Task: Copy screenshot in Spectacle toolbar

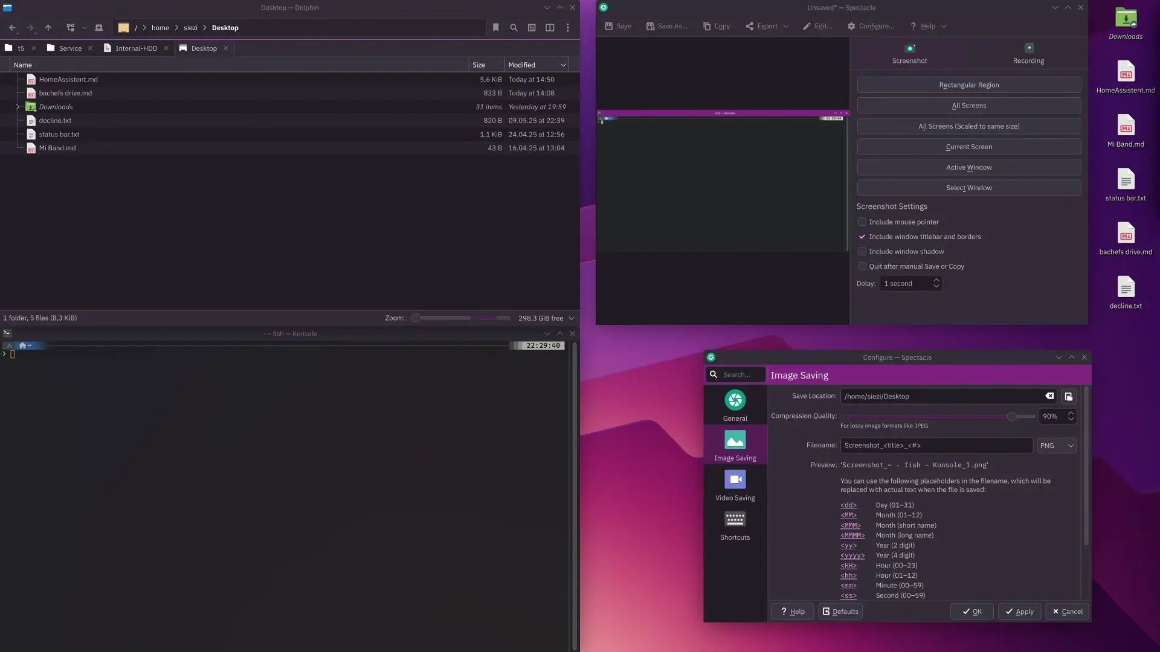Action: click(717, 26)
